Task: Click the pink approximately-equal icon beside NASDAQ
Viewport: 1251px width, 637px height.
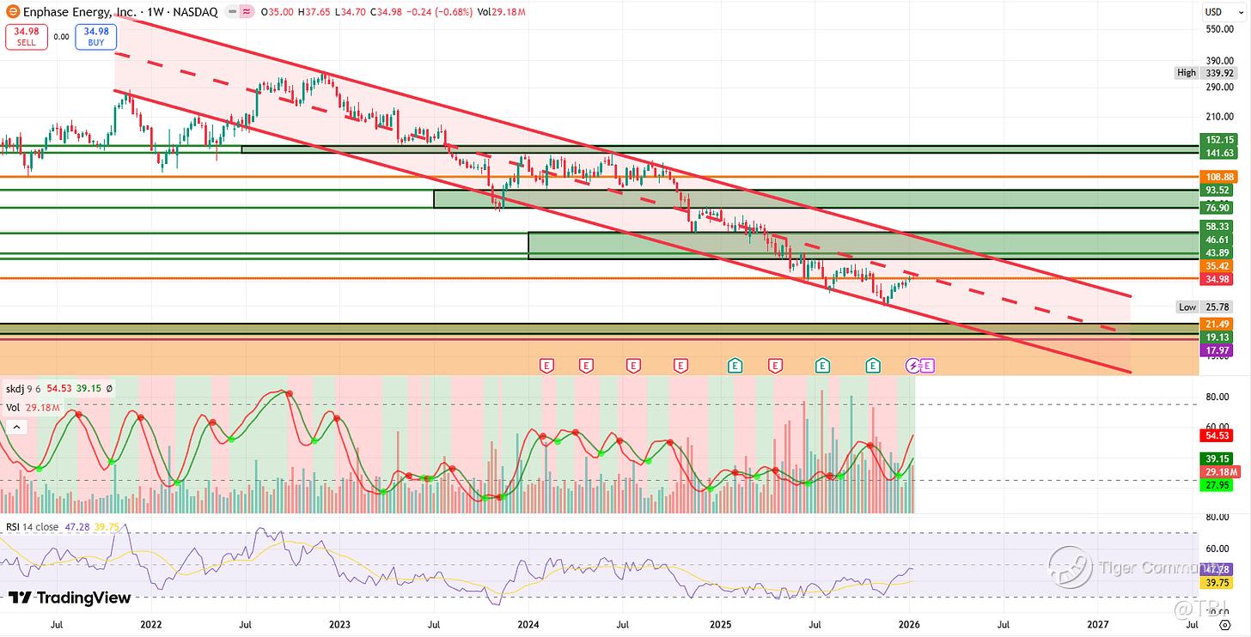Action: [x=246, y=12]
